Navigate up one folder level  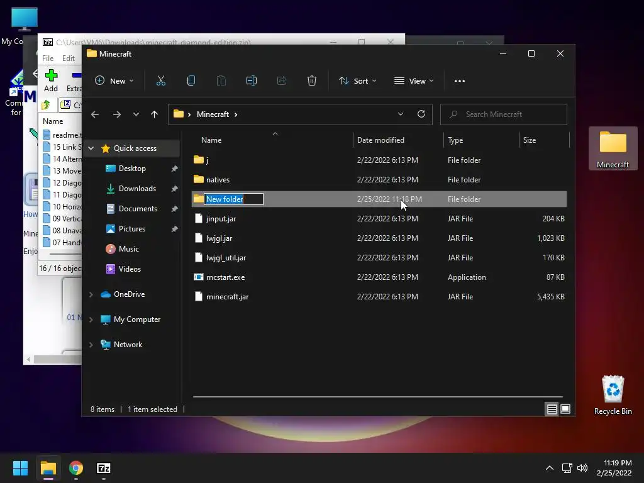(155, 114)
